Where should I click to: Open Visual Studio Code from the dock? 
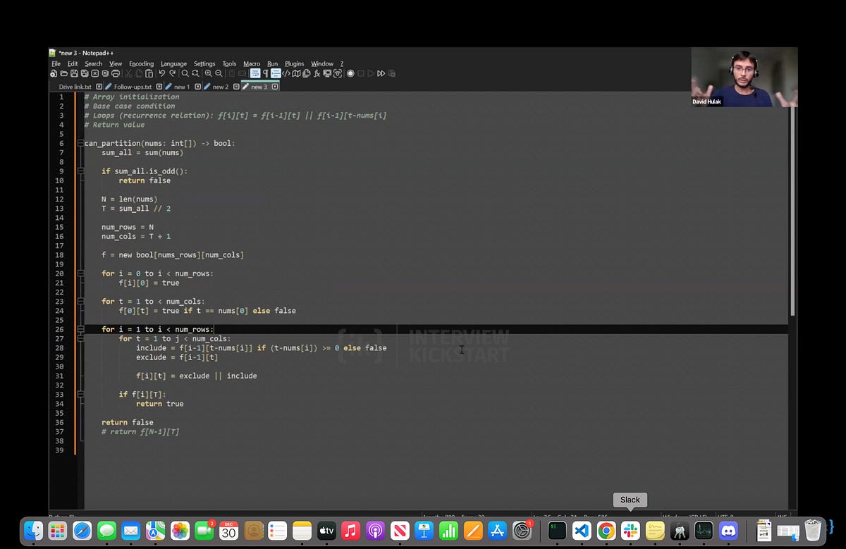(580, 530)
